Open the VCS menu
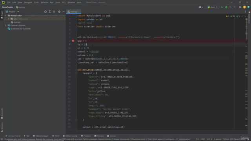The image size is (251, 141). tap(64, 2)
